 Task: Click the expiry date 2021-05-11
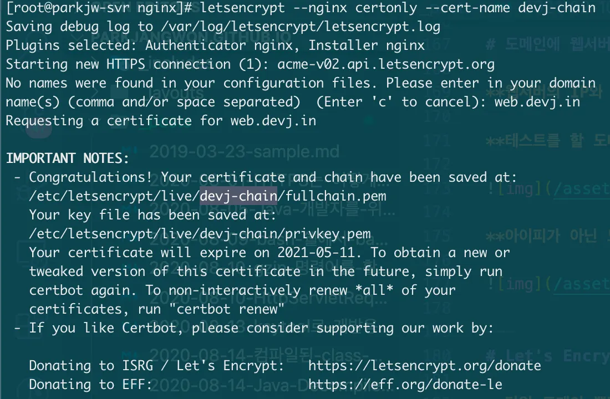(x=316, y=252)
